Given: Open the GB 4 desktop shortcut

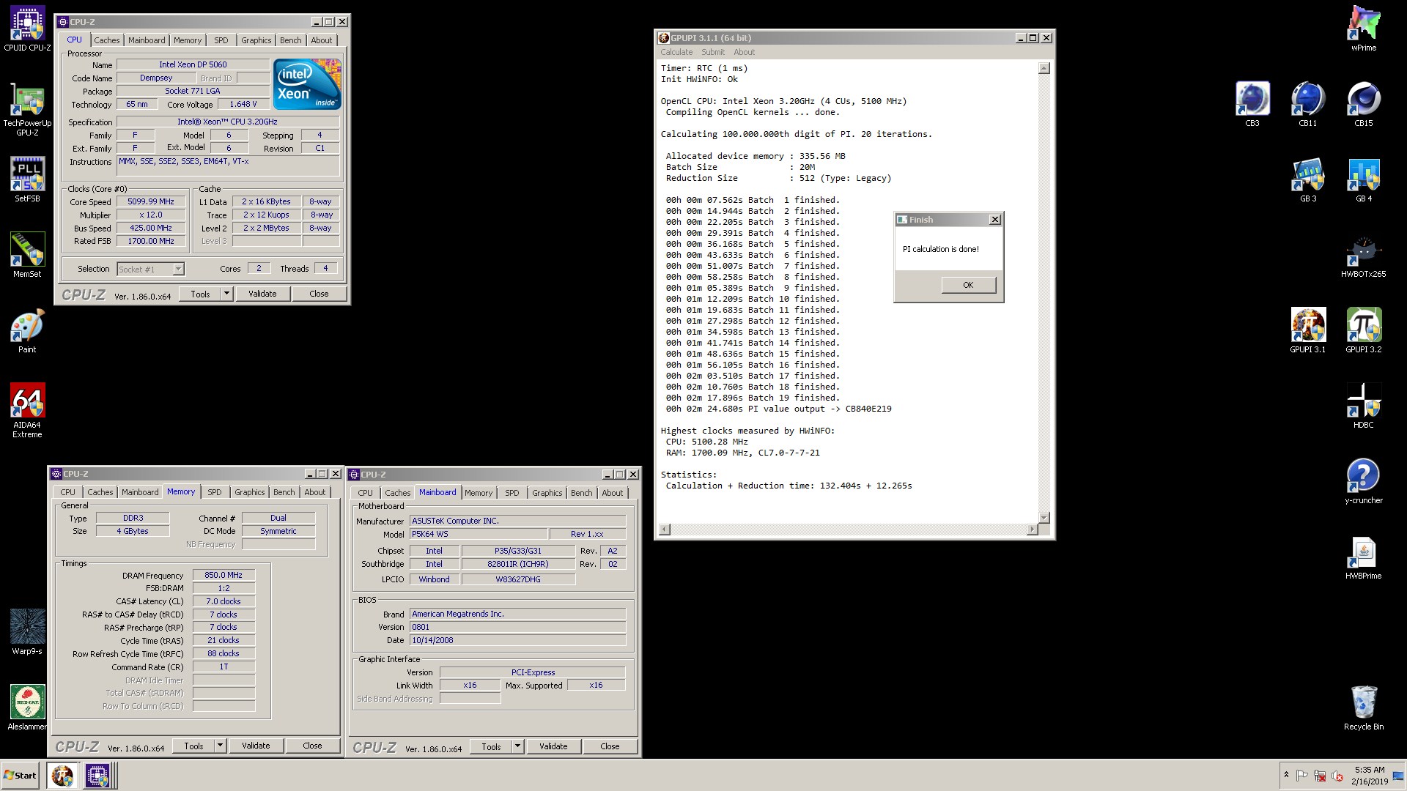Looking at the screenshot, I should 1363,179.
